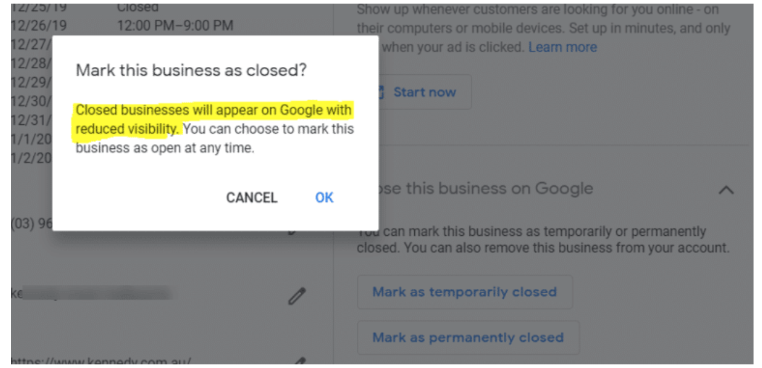This screenshot has height=368, width=762.
Task: Click the kennedy.com.au website URL
Action: 102,362
